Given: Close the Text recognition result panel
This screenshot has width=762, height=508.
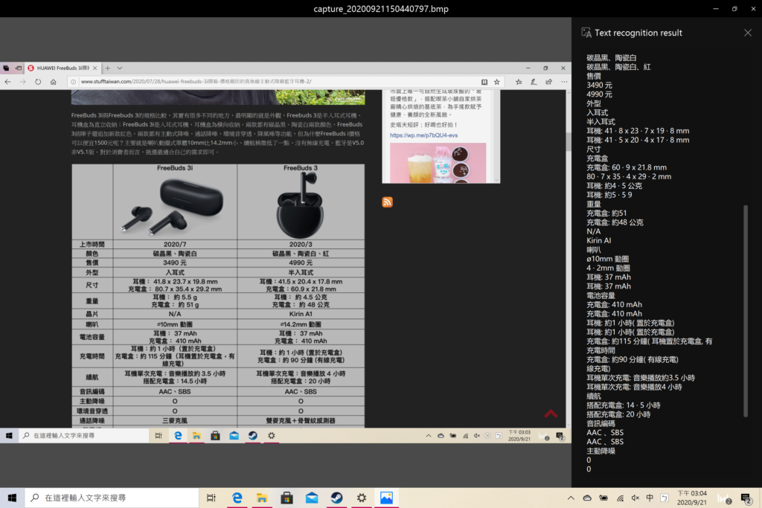Looking at the screenshot, I should click(747, 33).
